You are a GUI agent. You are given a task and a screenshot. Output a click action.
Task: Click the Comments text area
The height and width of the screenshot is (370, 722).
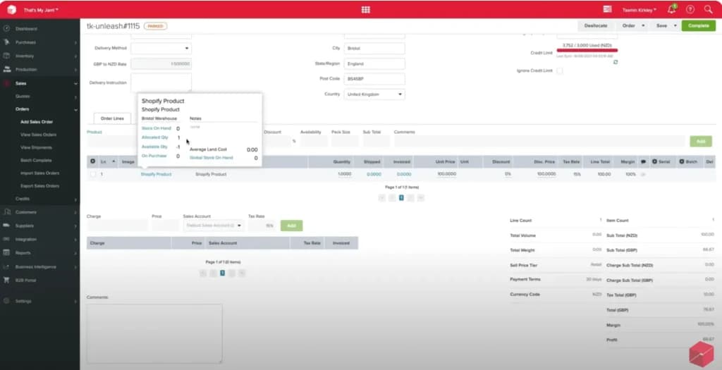click(x=154, y=333)
